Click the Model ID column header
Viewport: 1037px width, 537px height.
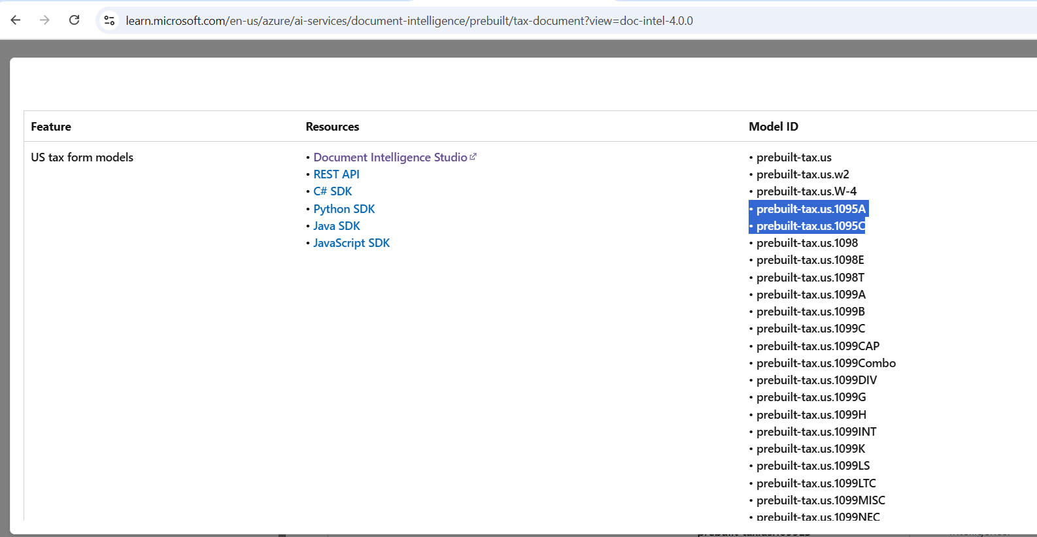pyautogui.click(x=773, y=127)
